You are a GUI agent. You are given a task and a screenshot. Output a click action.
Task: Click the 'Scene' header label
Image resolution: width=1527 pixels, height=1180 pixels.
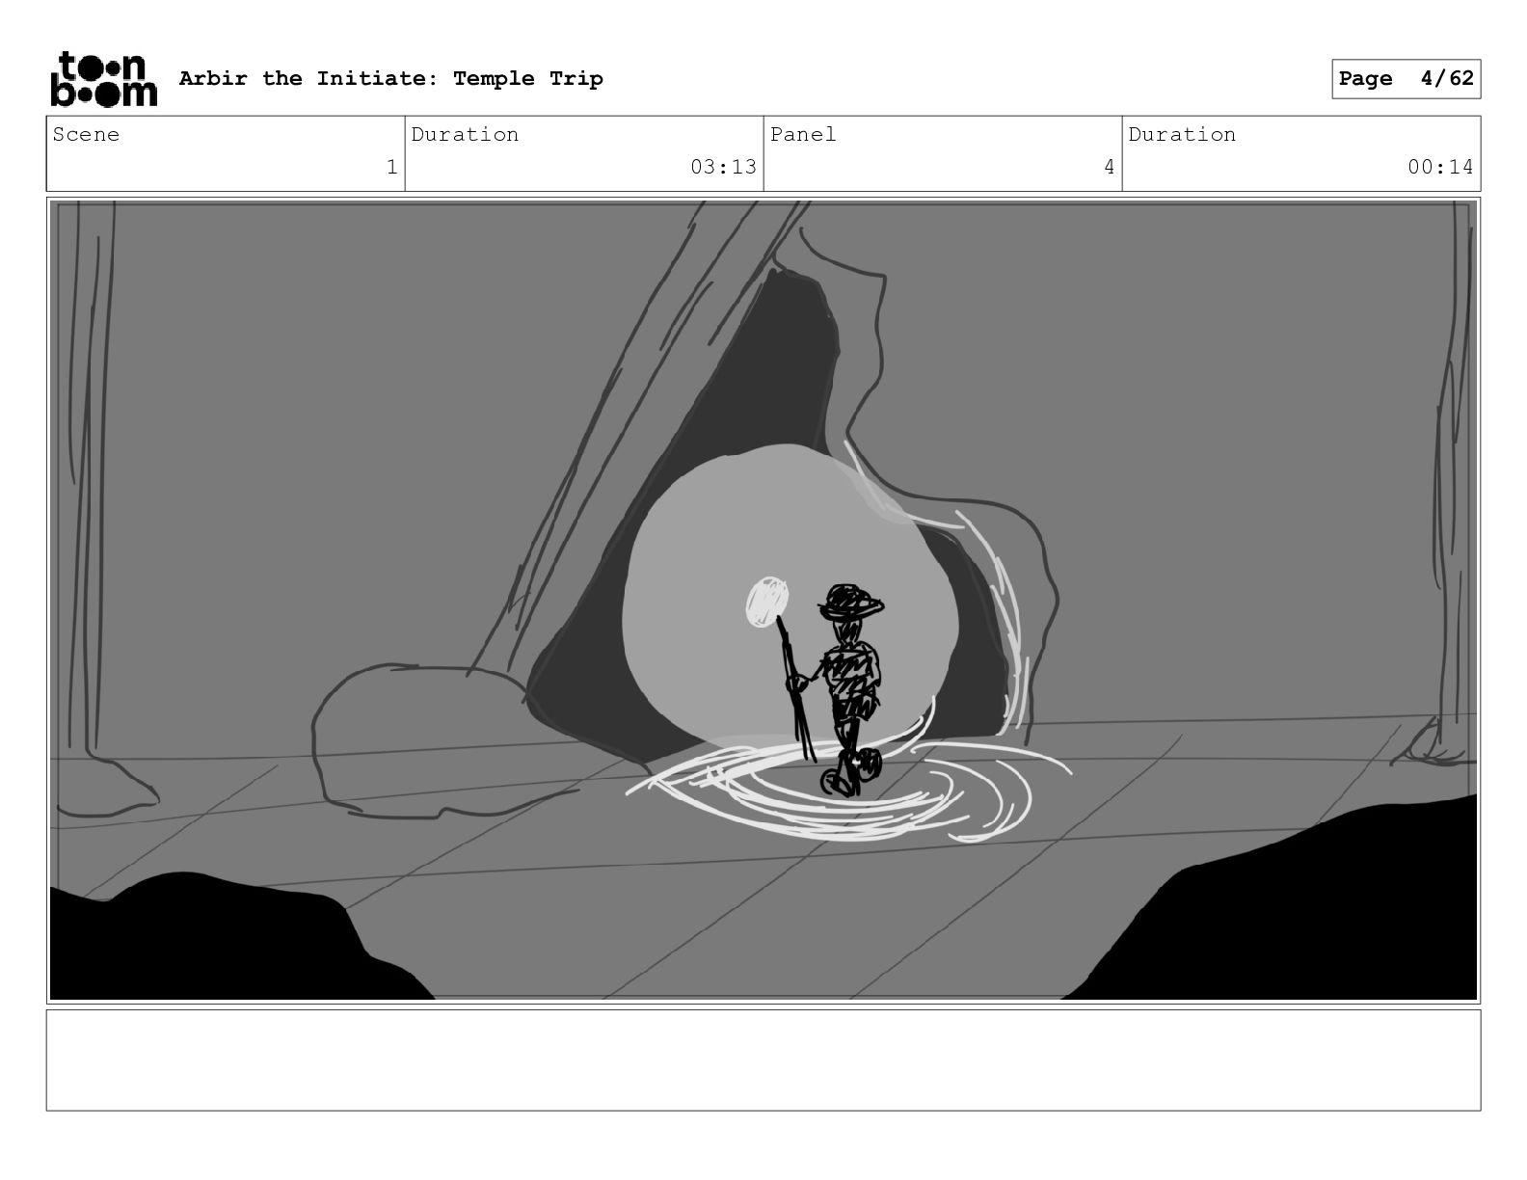pos(86,134)
